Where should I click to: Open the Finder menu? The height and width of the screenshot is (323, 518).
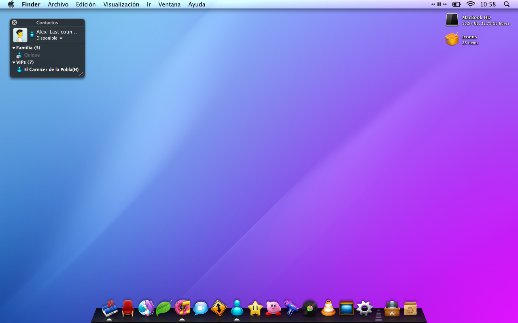point(31,4)
